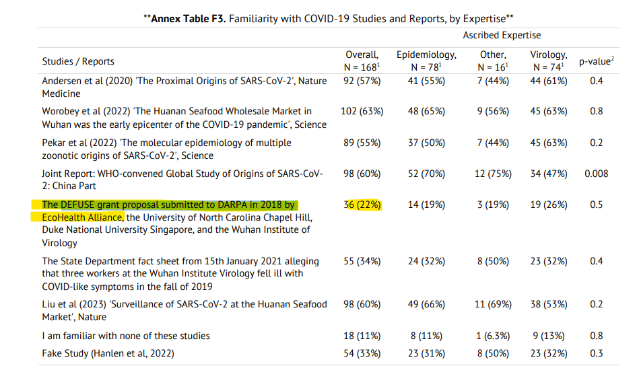This screenshot has width=637, height=368.
Task: Click 'I am familiar with none' row
Action: [126, 336]
